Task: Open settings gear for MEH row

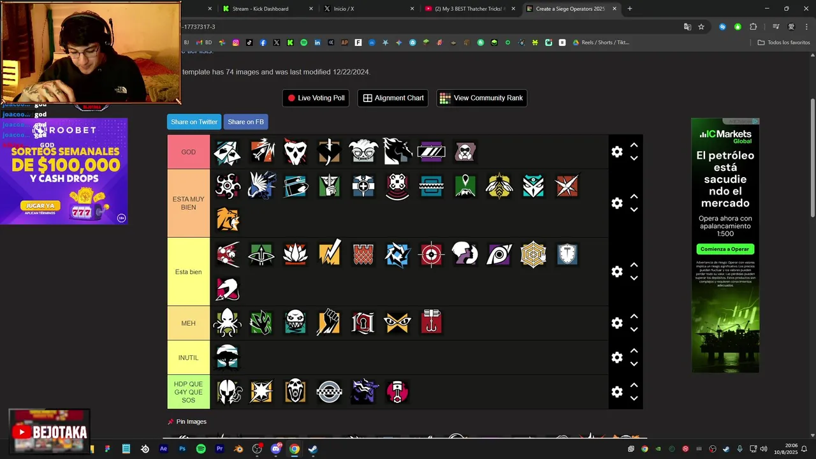Action: pos(616,323)
